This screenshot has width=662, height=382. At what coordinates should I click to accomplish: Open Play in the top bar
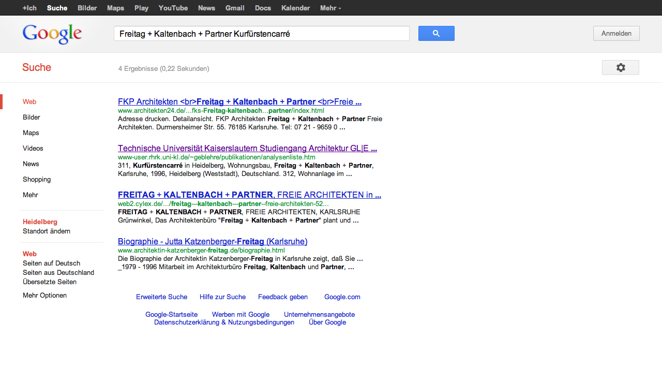coord(141,8)
